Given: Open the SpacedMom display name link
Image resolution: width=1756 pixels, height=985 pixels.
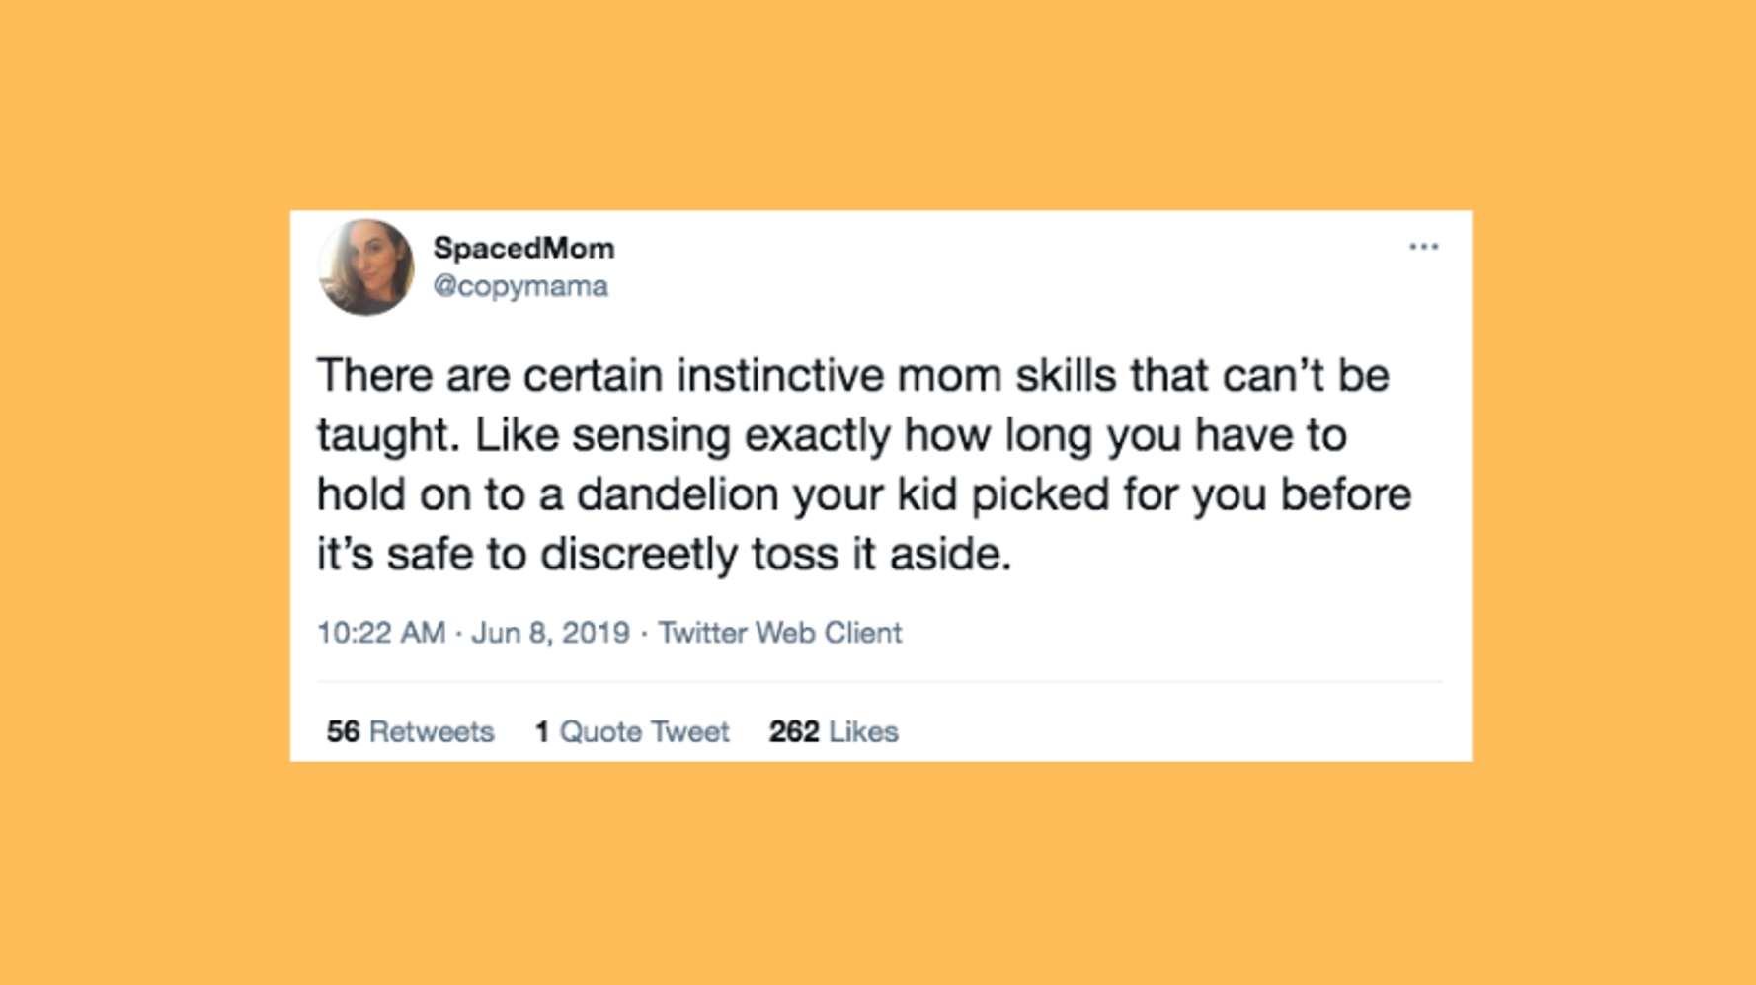Looking at the screenshot, I should (x=523, y=248).
